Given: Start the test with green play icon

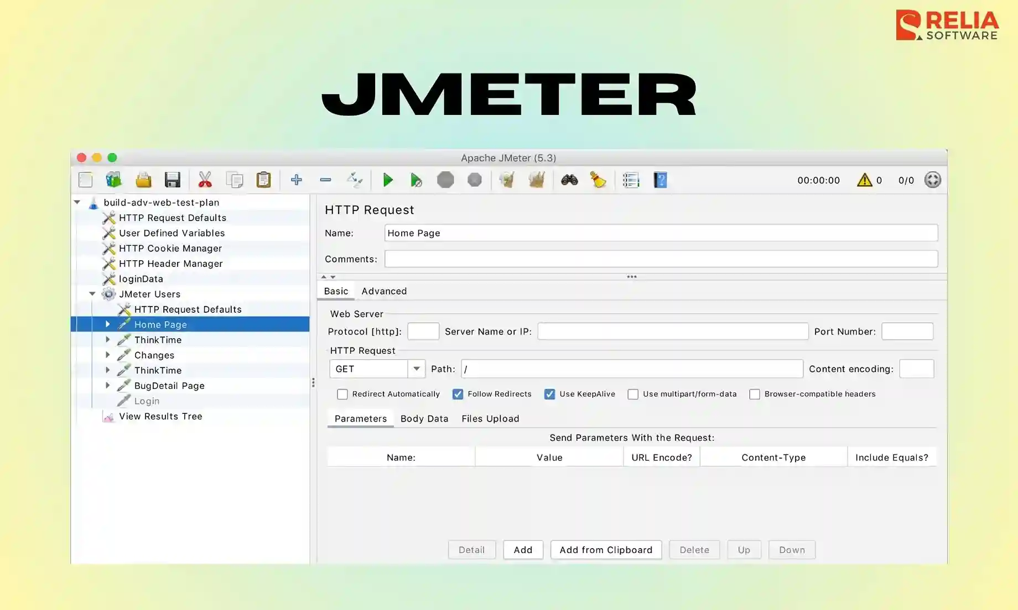Looking at the screenshot, I should pyautogui.click(x=388, y=180).
